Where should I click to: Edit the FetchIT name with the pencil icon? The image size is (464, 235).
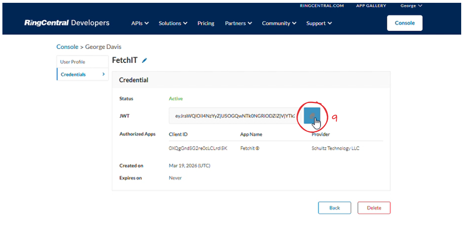144,61
